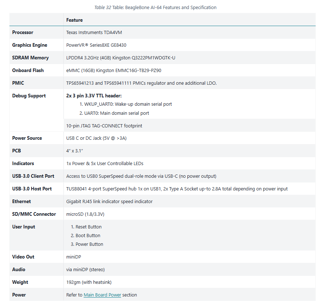The width and height of the screenshot is (324, 307).
Task: Click the WKUP_UART0 list item
Action: pyautogui.click(x=125, y=104)
